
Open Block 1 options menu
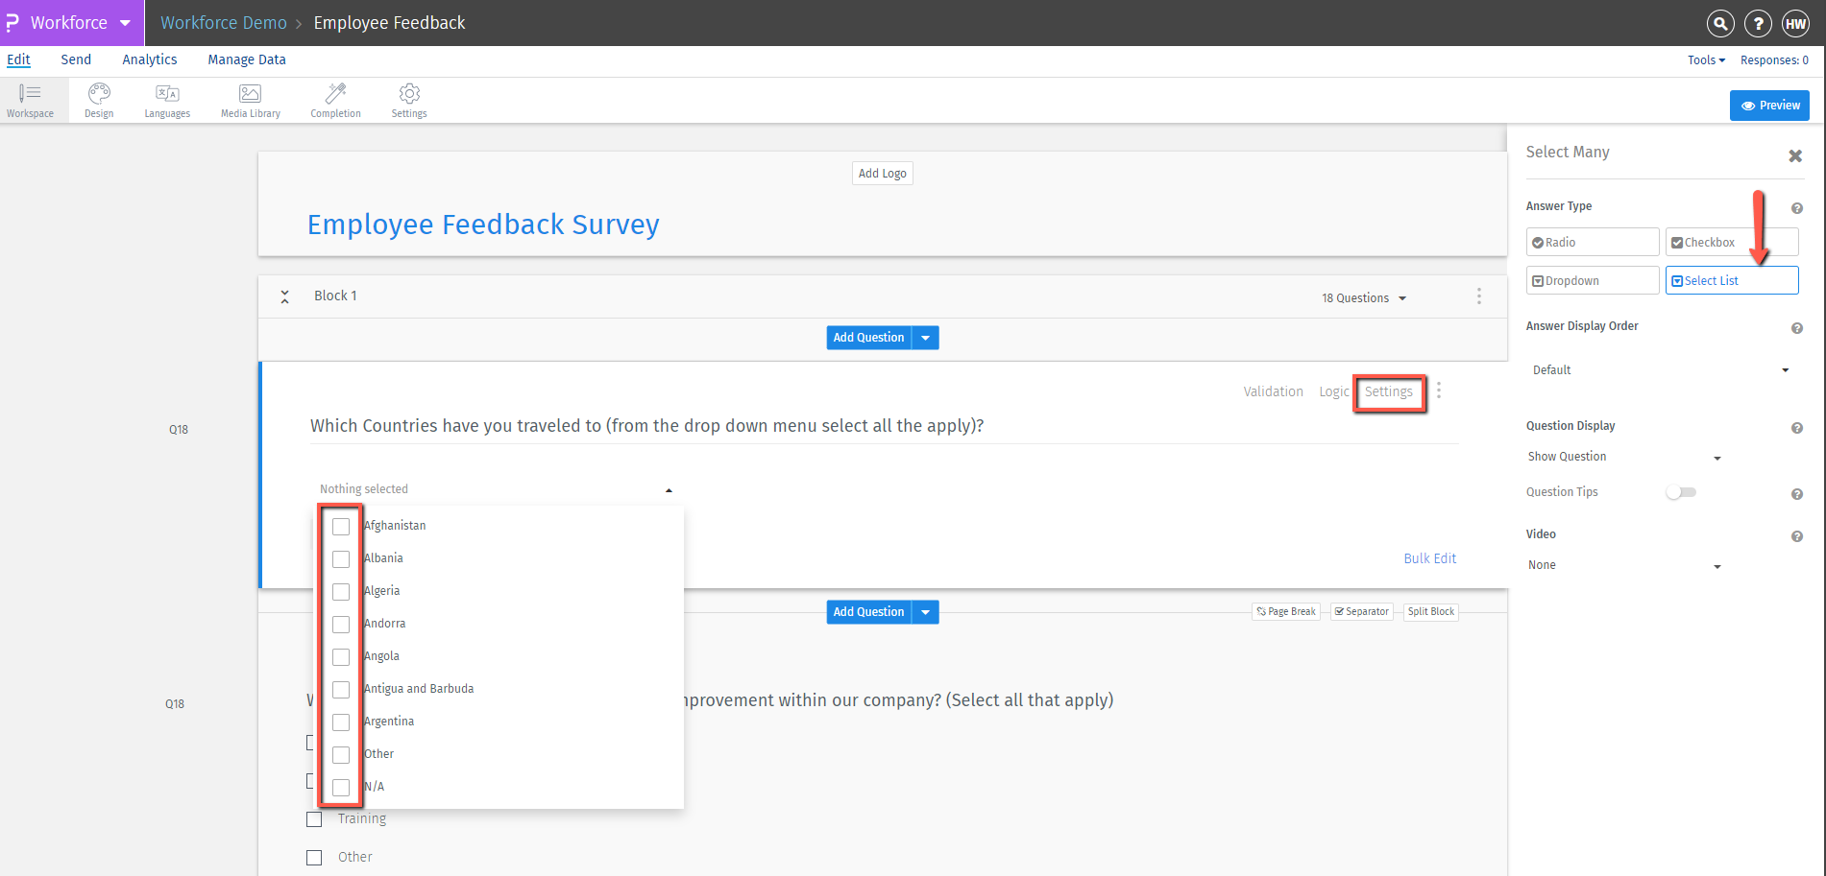click(x=1478, y=296)
